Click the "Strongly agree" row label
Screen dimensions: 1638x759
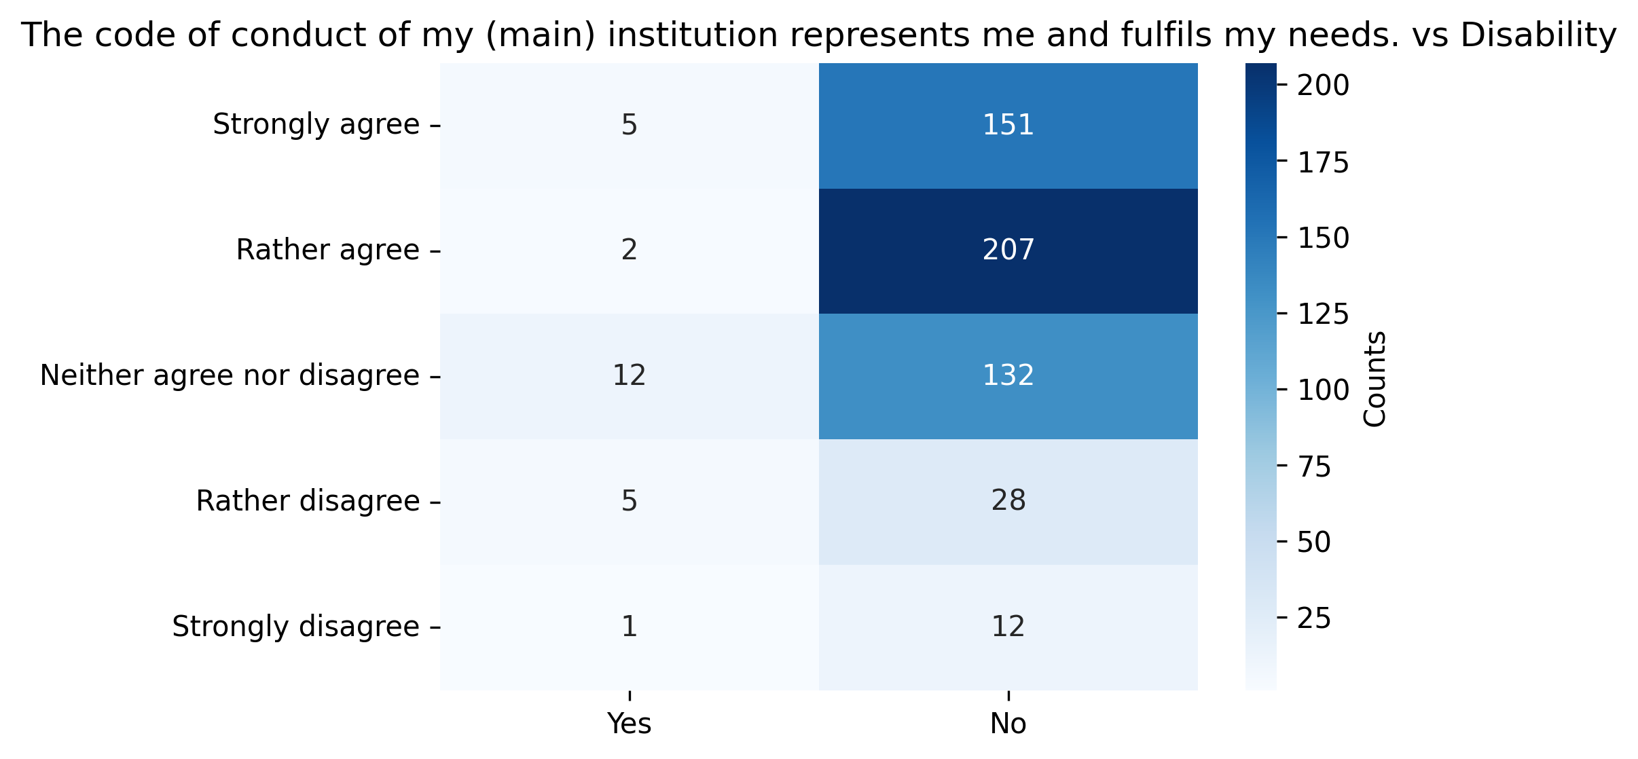coord(316,125)
